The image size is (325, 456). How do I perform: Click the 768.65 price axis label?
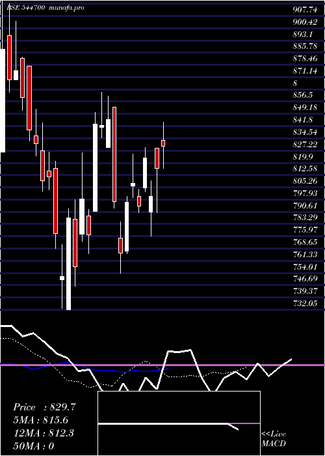[305, 242]
